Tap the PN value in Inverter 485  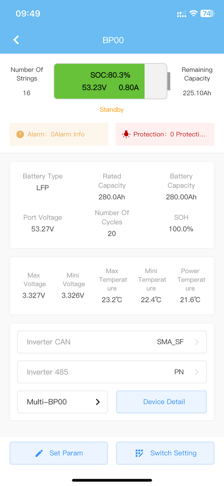click(x=179, y=372)
